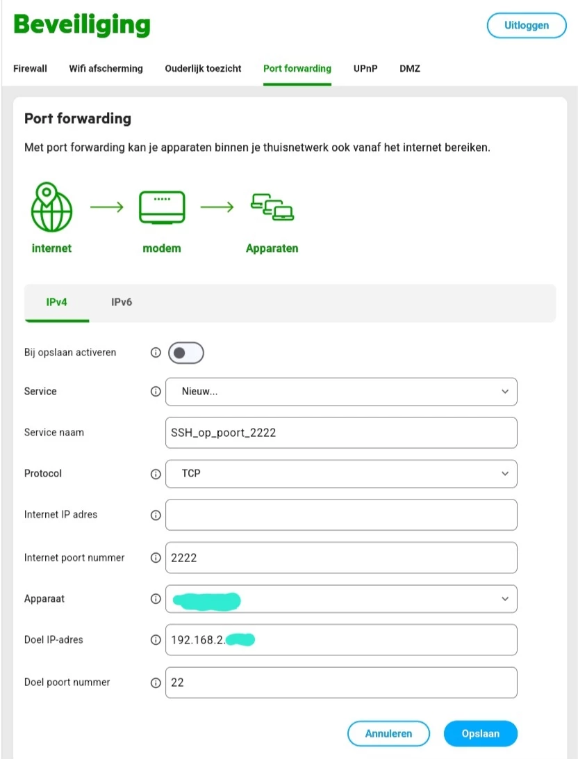
Task: Click info icon beside Service dropdown
Action: (x=156, y=392)
